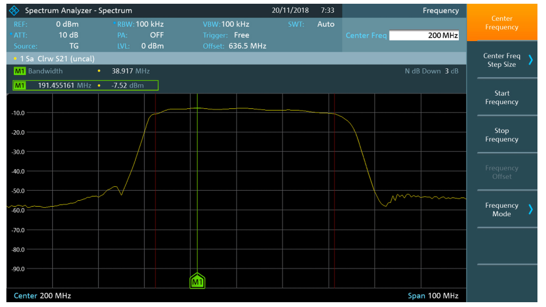Screen dimensions: 546x307
Task: Click the Rohde & Schwarz logo icon
Action: 14,11
